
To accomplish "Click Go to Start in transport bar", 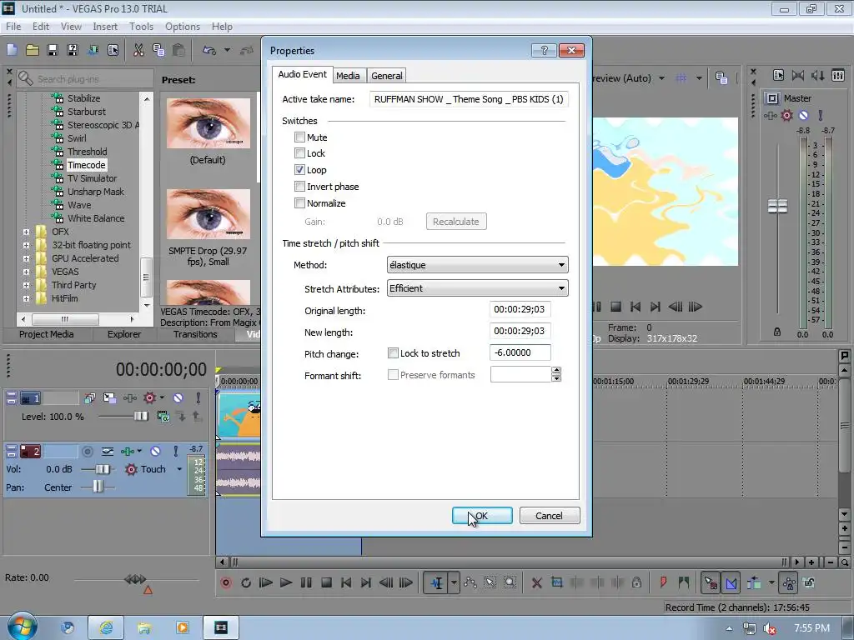I will [346, 582].
